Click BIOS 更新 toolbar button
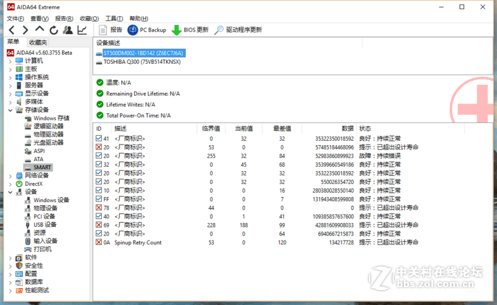 click(190, 30)
